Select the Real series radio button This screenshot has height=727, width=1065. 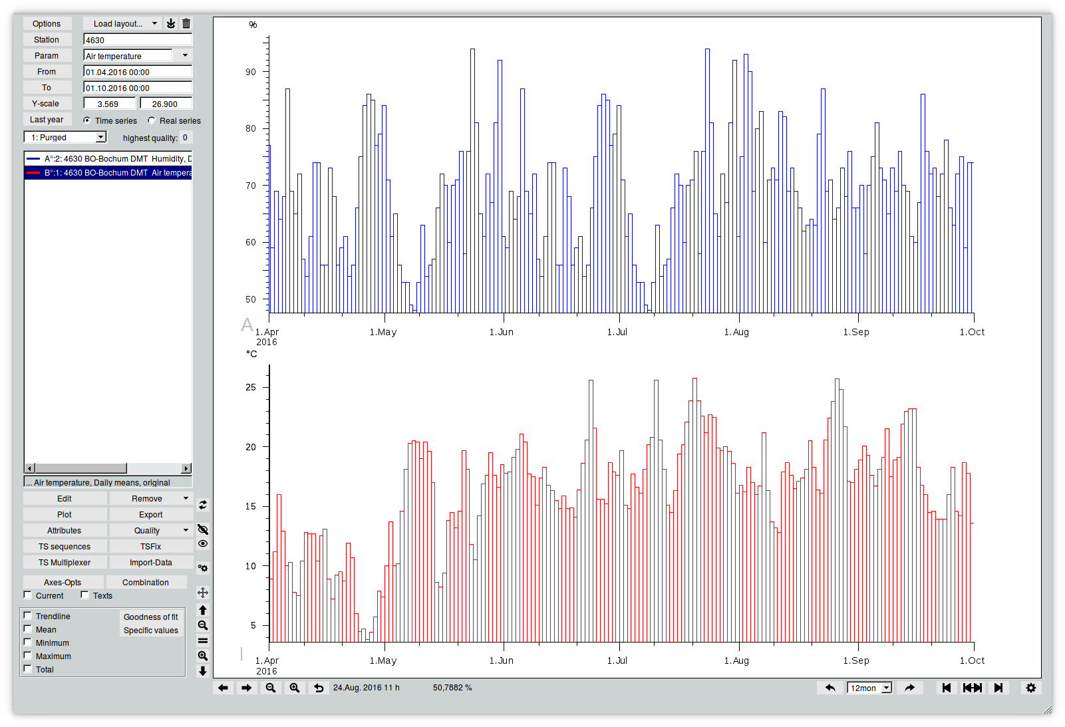point(152,120)
